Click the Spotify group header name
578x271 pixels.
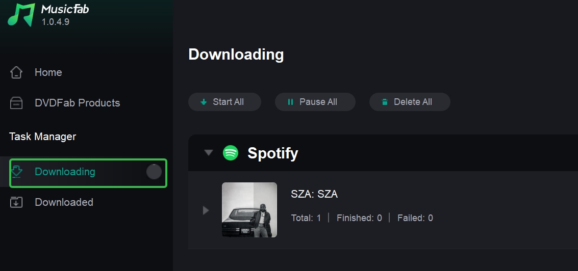[x=272, y=153]
